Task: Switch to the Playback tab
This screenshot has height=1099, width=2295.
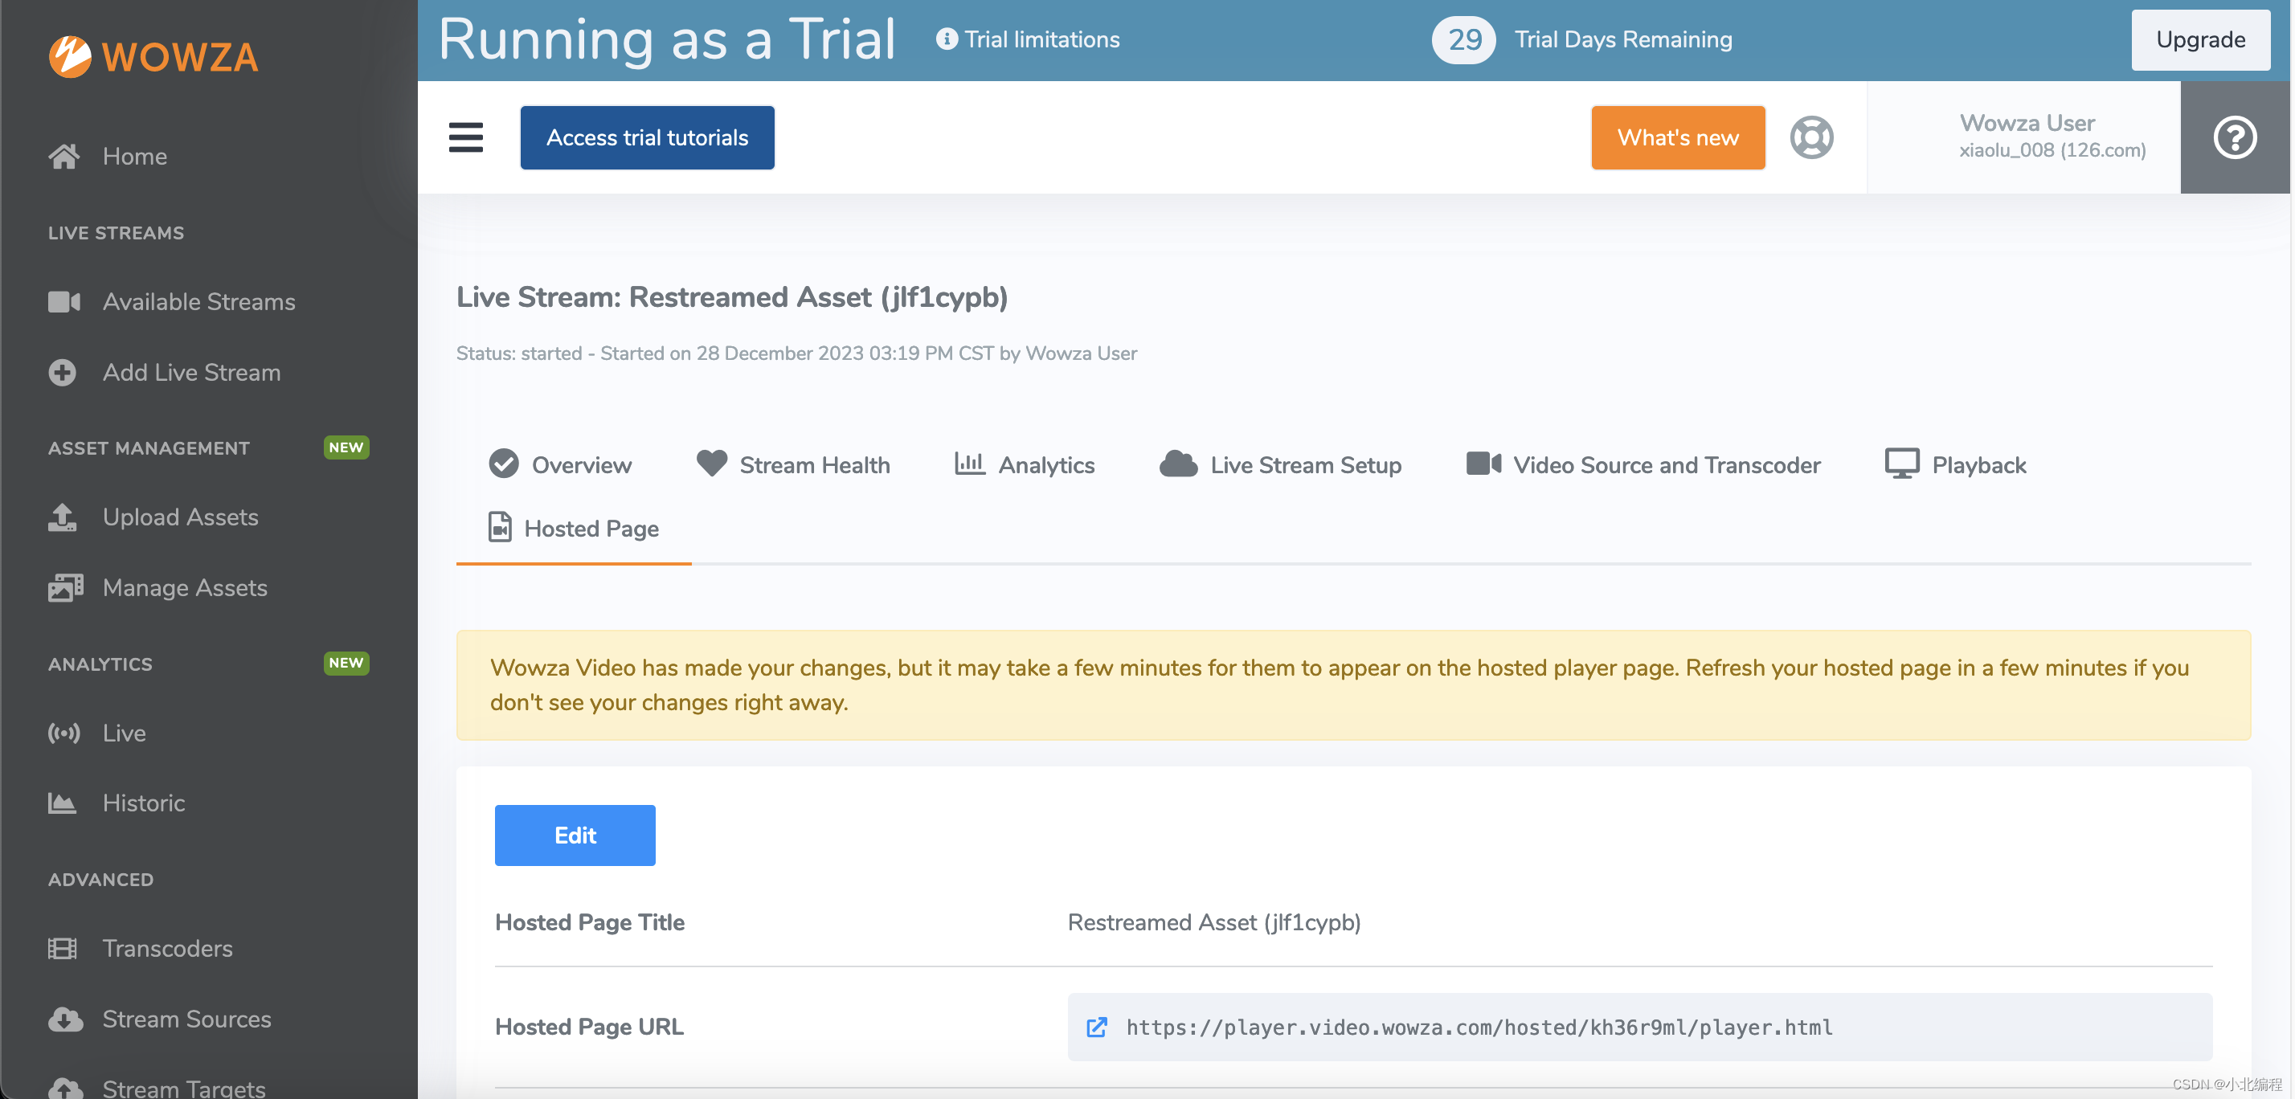Action: tap(1956, 465)
